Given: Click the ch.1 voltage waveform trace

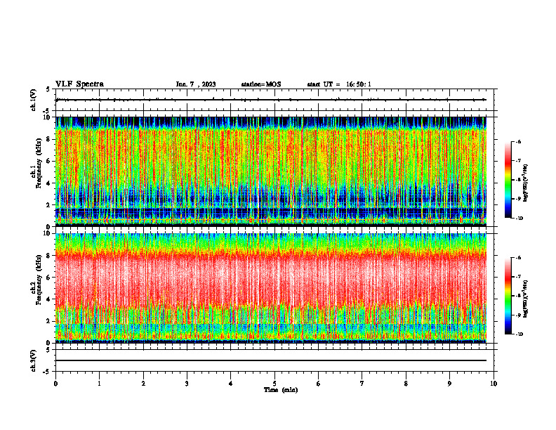Looking at the screenshot, I should point(271,100).
